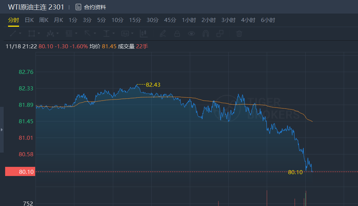Click the 成交量 22手 volume readout

(133, 46)
